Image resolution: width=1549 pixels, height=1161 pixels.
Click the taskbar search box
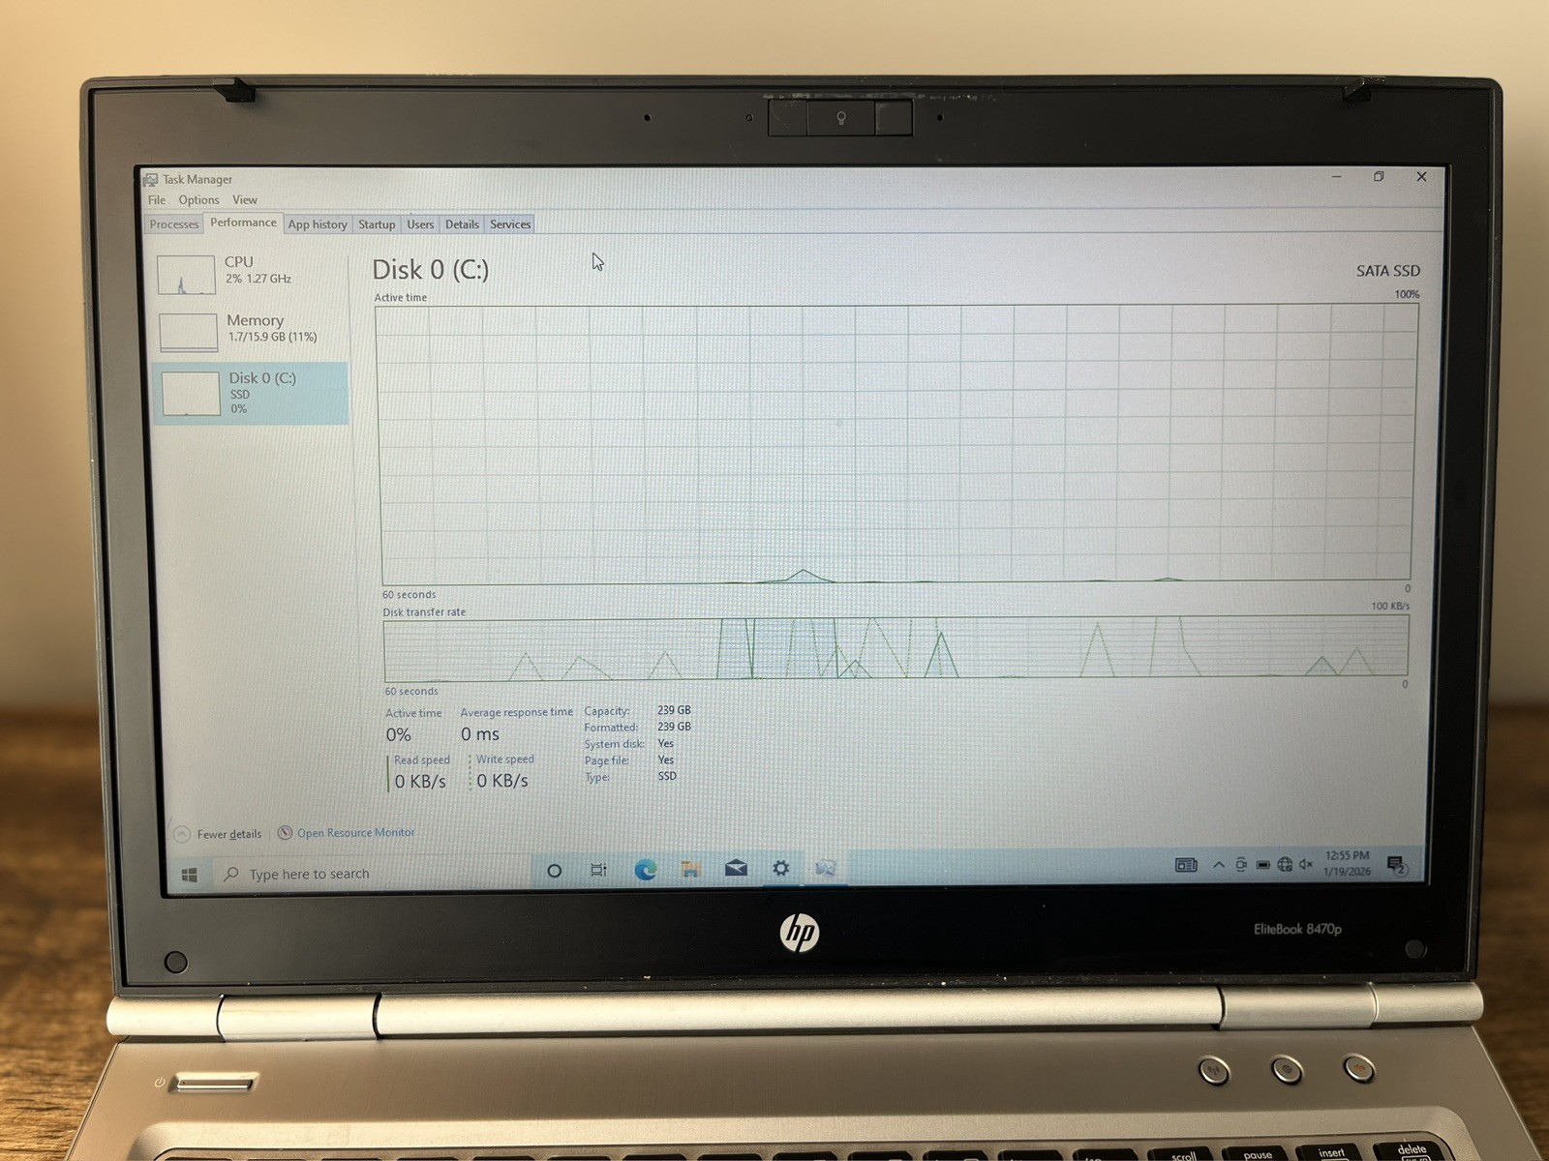[373, 874]
